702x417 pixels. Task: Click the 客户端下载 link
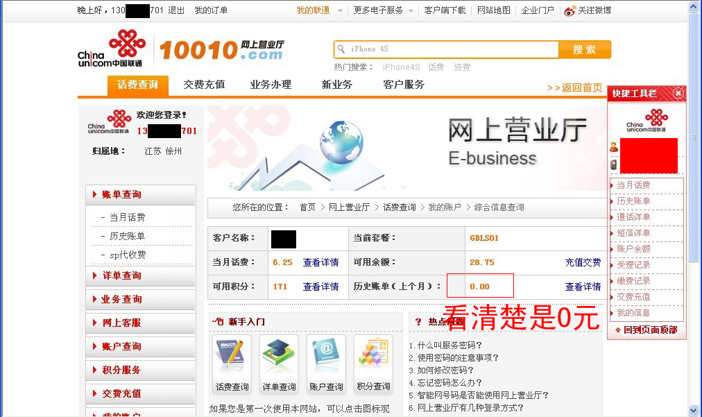(445, 10)
